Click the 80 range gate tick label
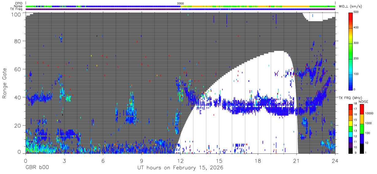 pyautogui.click(x=18, y=41)
